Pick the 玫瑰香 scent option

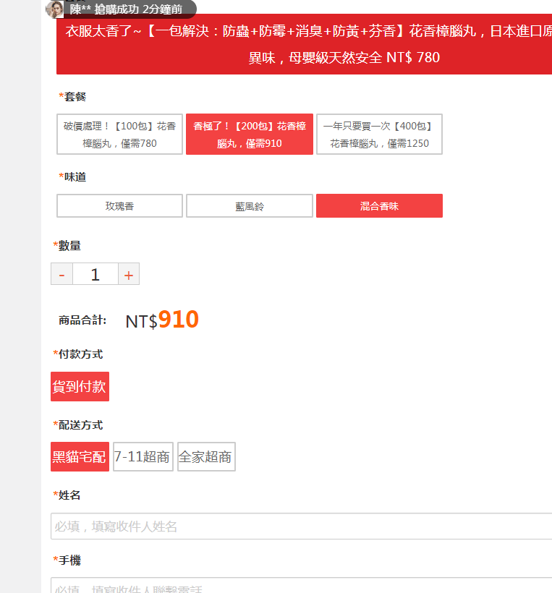tap(119, 206)
